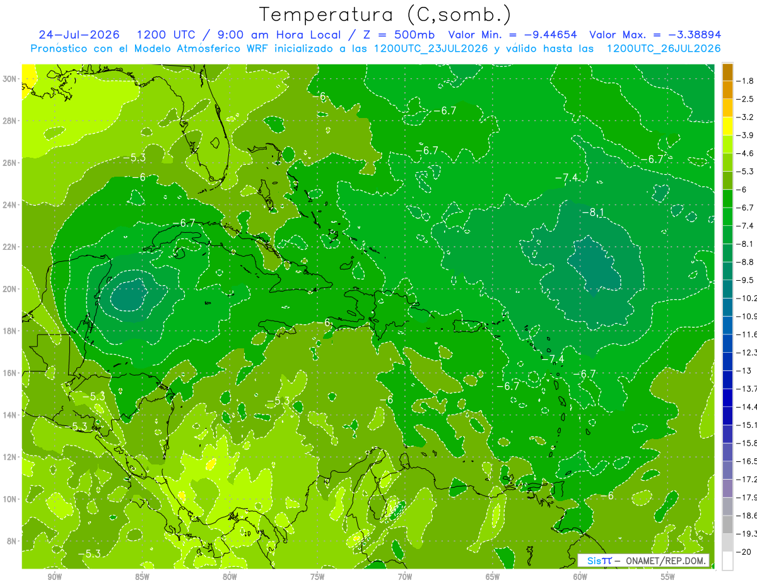Click the 14N latitude axis label
Viewport: 757px width, 585px height.
point(11,415)
